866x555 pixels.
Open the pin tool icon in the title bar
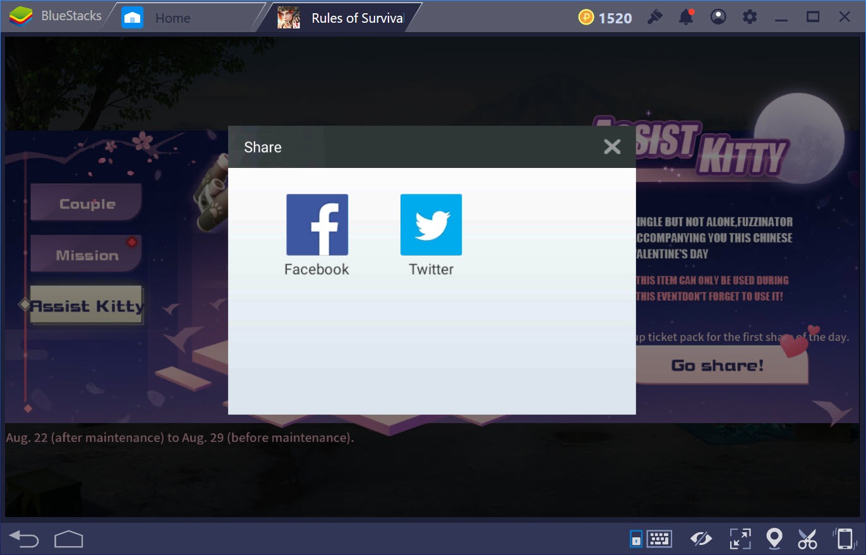pos(655,17)
